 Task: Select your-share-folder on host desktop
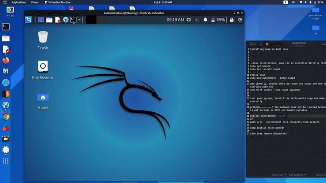point(316,14)
